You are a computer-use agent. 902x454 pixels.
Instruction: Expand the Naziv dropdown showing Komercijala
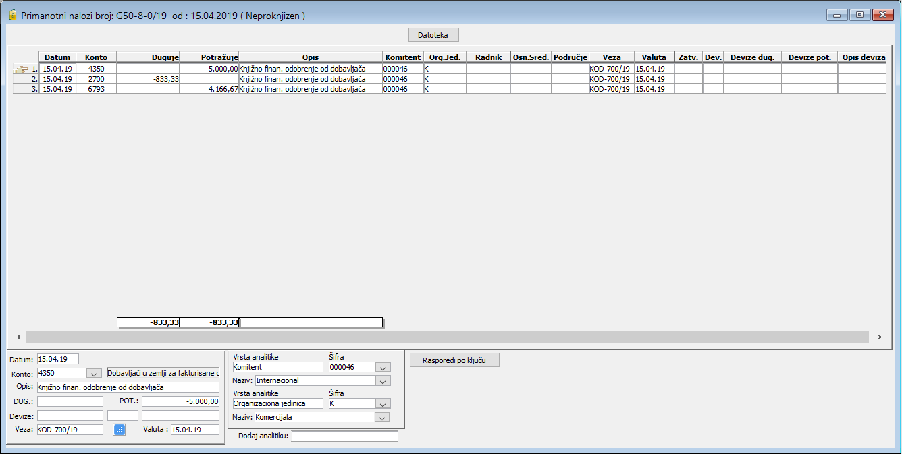383,418
